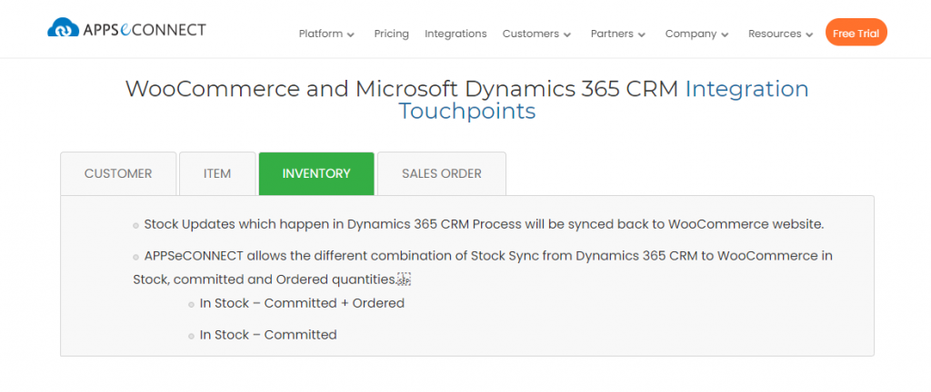Select the INVENTORY tab
The height and width of the screenshot is (392, 931).
click(x=316, y=173)
